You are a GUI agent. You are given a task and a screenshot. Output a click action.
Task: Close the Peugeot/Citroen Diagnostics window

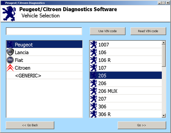[x=168, y=3]
